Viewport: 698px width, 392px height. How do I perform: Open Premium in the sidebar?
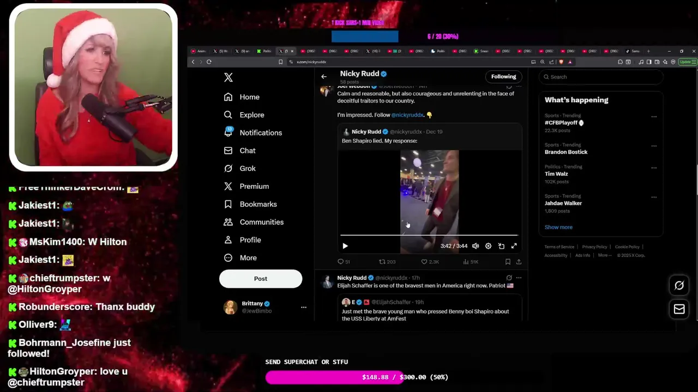(246, 186)
